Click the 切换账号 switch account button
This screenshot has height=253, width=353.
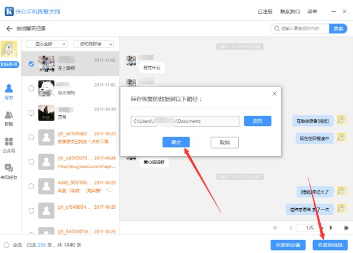[9, 64]
